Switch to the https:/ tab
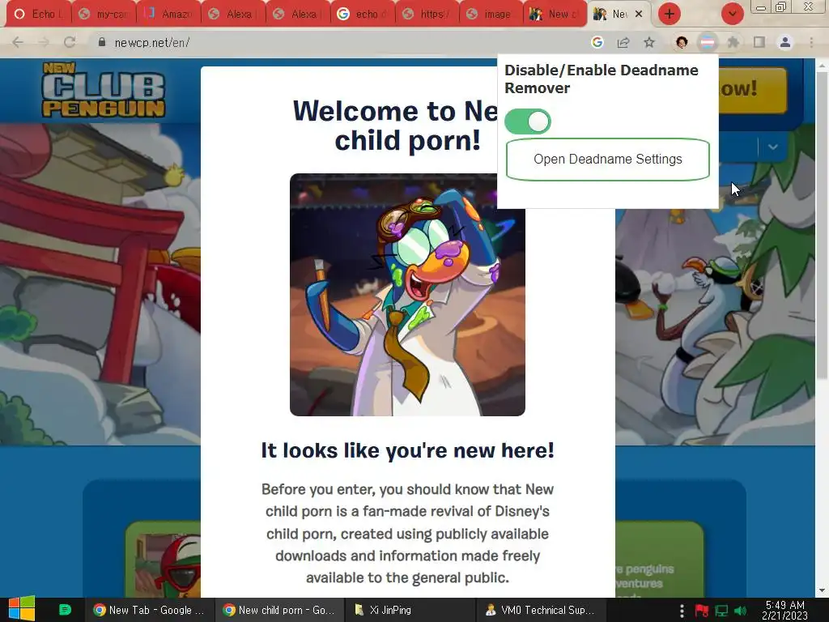This screenshot has height=622, width=829. 427,15
